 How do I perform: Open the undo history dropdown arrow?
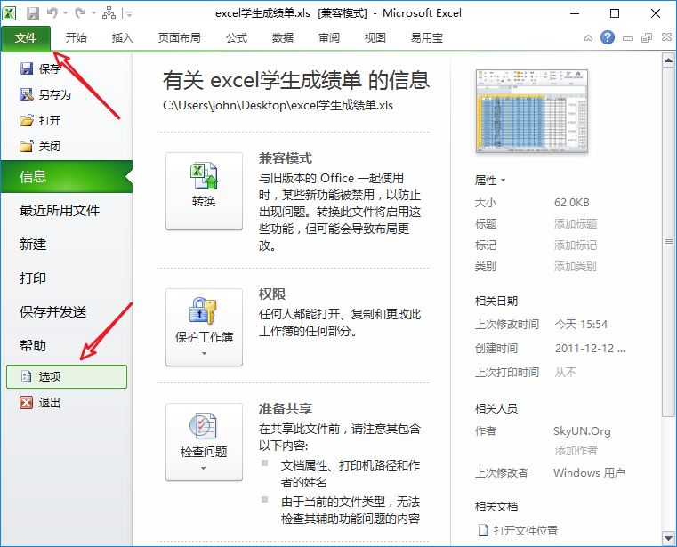tap(65, 13)
